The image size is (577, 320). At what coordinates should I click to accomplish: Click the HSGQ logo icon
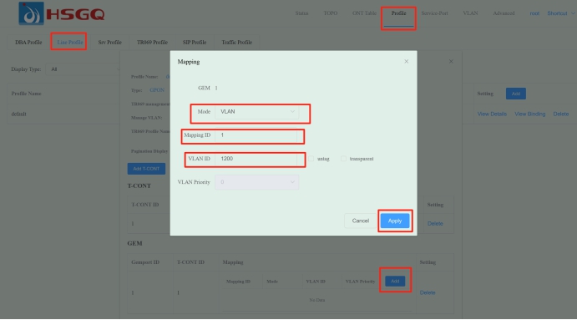click(31, 13)
